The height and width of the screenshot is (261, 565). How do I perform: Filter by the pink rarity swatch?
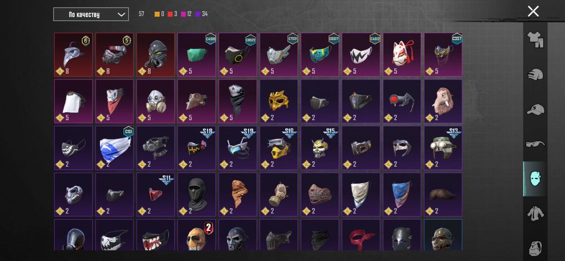coord(183,14)
